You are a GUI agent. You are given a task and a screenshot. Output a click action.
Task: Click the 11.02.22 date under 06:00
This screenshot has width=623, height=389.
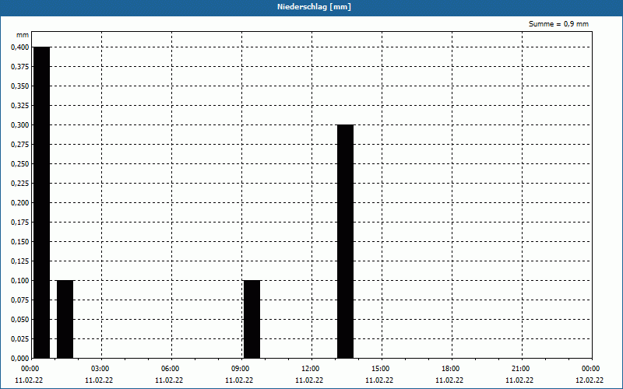point(169,380)
